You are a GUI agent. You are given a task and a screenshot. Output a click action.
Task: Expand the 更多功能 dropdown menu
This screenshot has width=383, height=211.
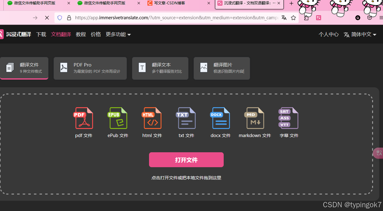point(118,34)
